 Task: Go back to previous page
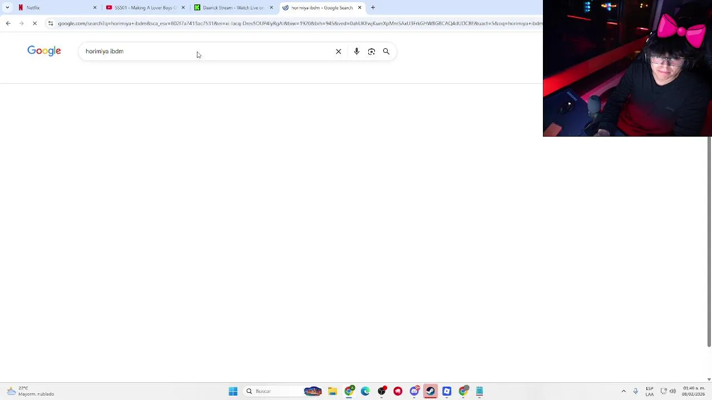point(8,23)
